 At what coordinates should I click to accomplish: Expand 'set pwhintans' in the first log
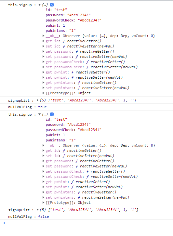[43, 88]
